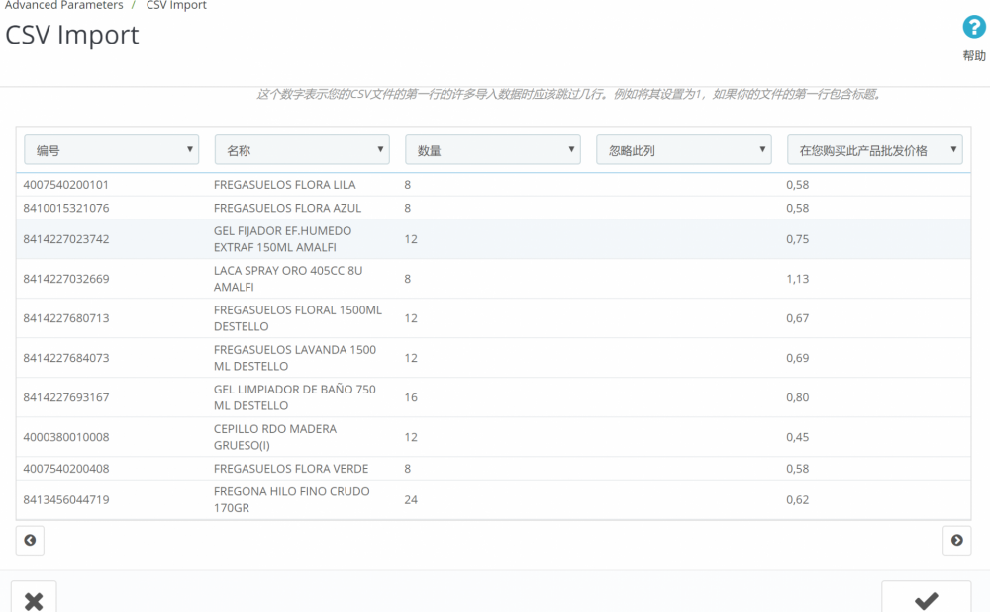990x612 pixels.
Task: Click FREGONA HILO FINO CRUDO name
Action: [292, 500]
